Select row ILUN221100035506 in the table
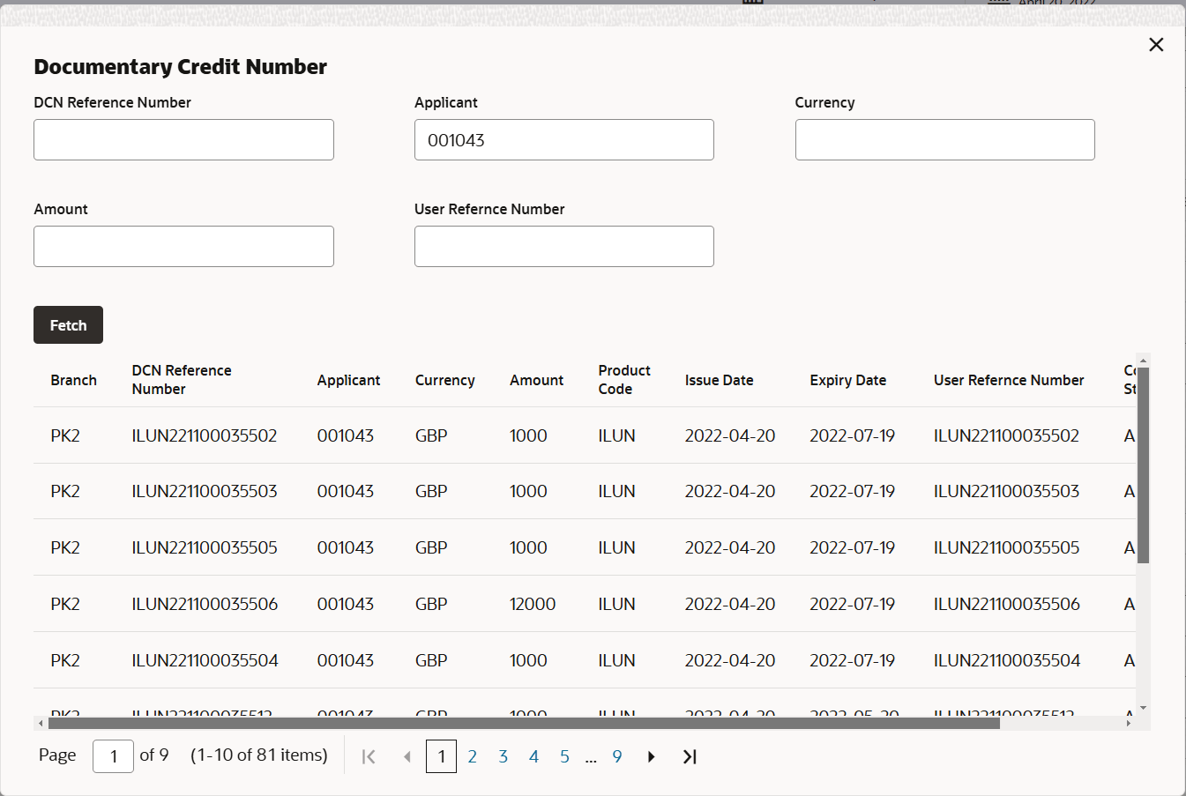This screenshot has width=1186, height=796. (585, 604)
